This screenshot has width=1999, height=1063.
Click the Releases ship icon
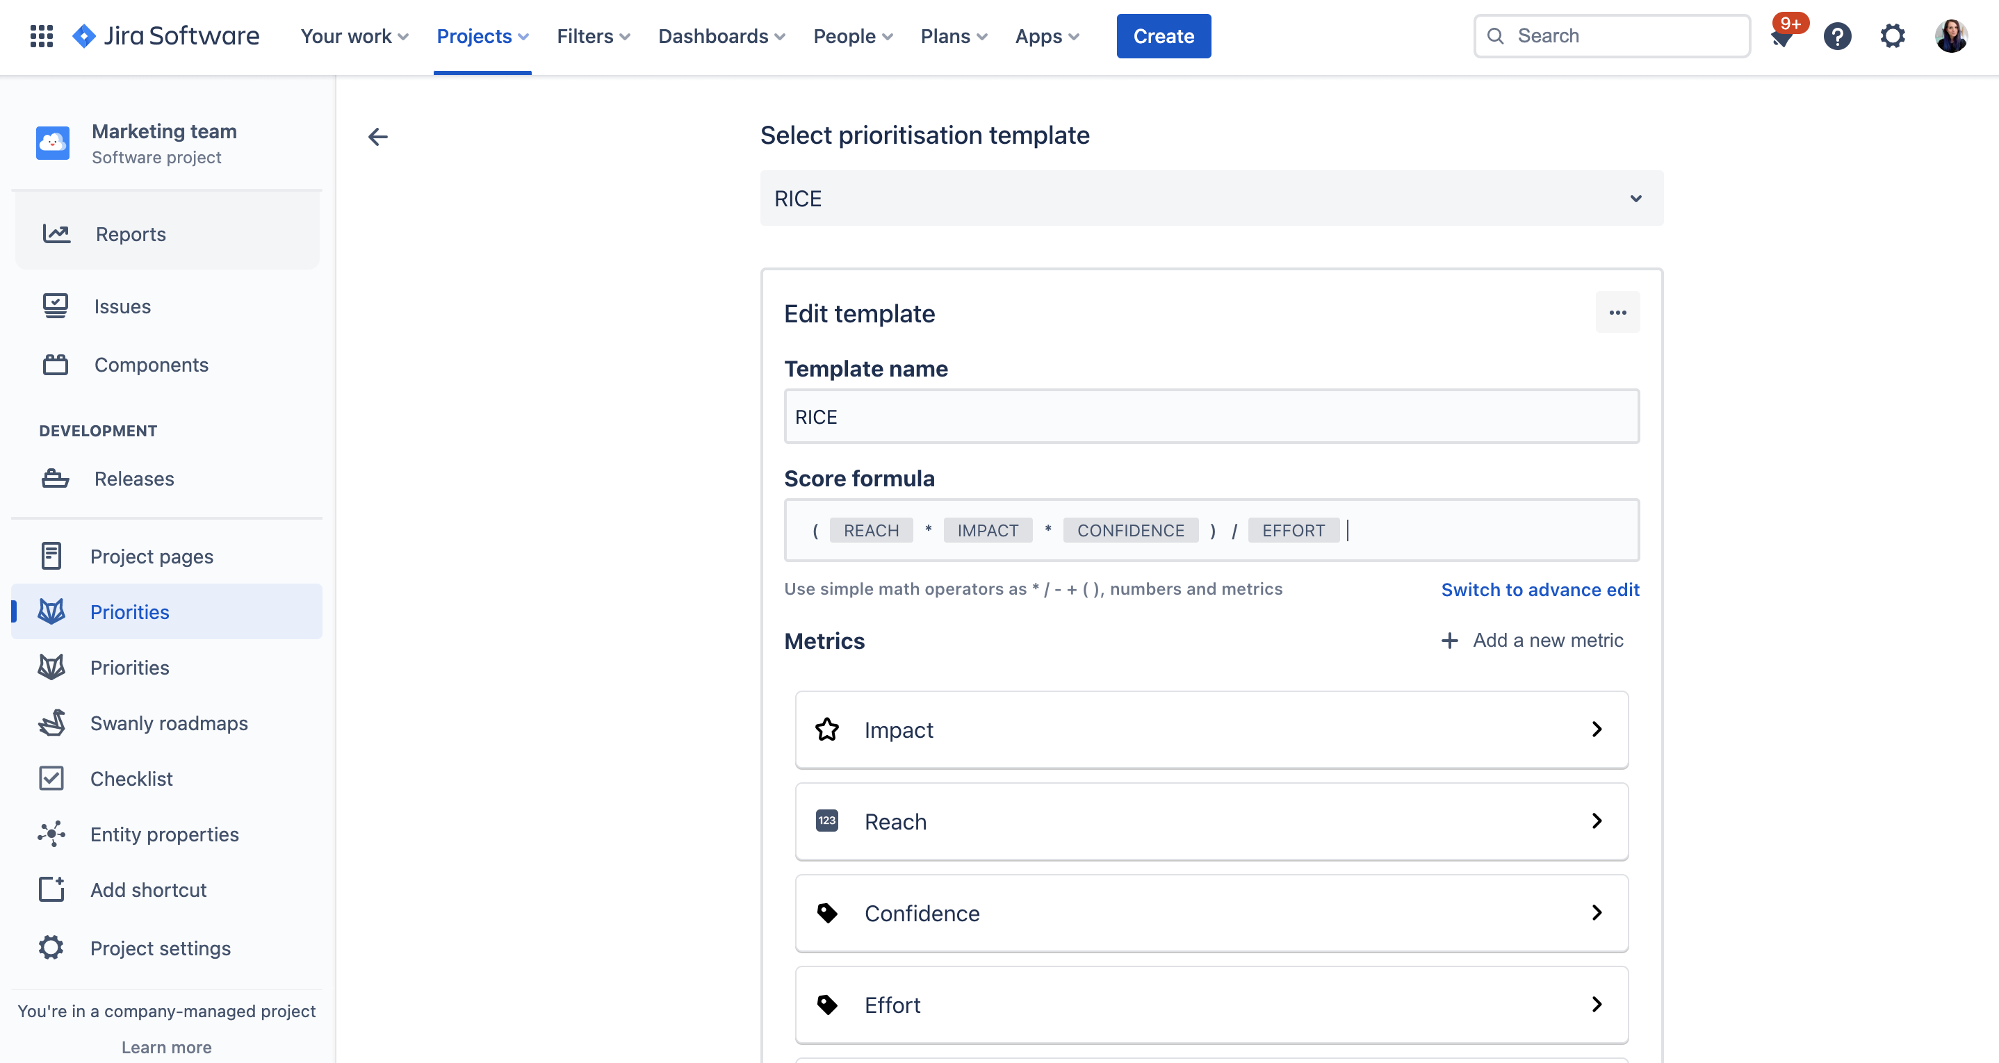(55, 478)
